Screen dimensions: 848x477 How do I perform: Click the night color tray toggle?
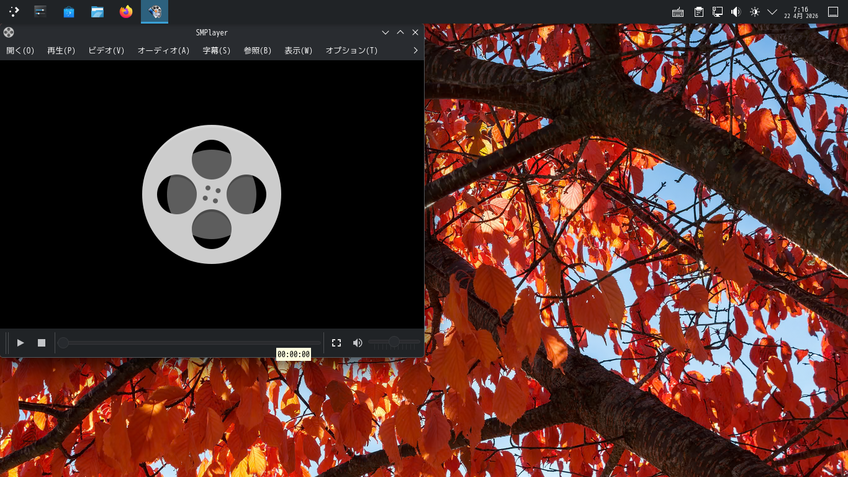[755, 11]
